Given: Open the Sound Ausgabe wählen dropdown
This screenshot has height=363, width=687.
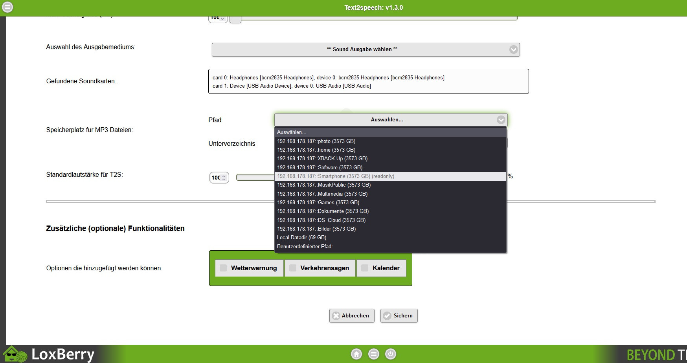Looking at the screenshot, I should click(x=366, y=49).
